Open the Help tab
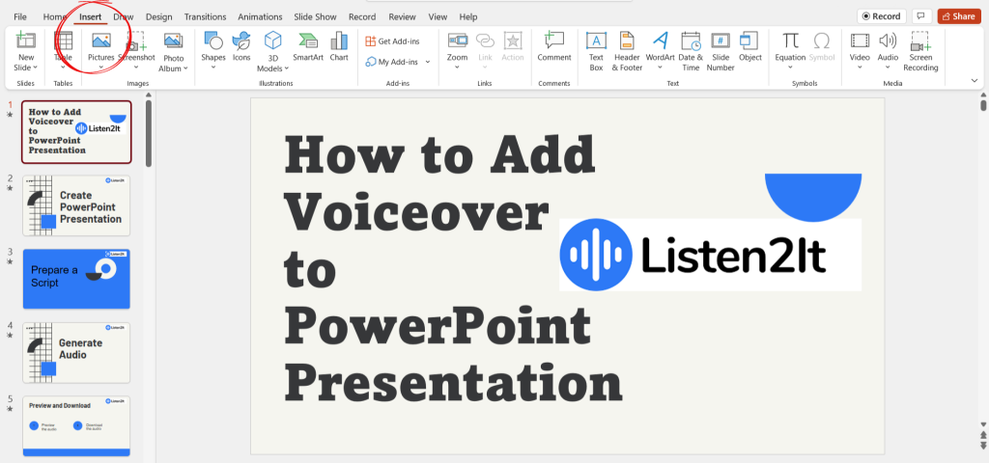The width and height of the screenshot is (989, 463). tap(468, 17)
